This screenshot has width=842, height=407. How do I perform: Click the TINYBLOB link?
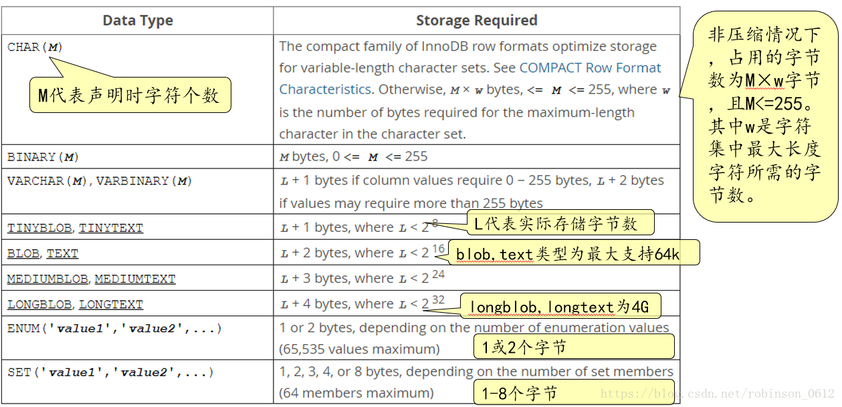[x=39, y=228]
